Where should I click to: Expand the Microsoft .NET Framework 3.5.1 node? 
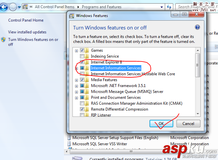76,86
